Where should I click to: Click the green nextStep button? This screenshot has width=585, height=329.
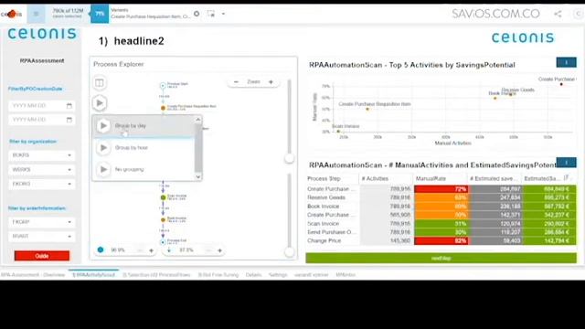pyautogui.click(x=441, y=258)
